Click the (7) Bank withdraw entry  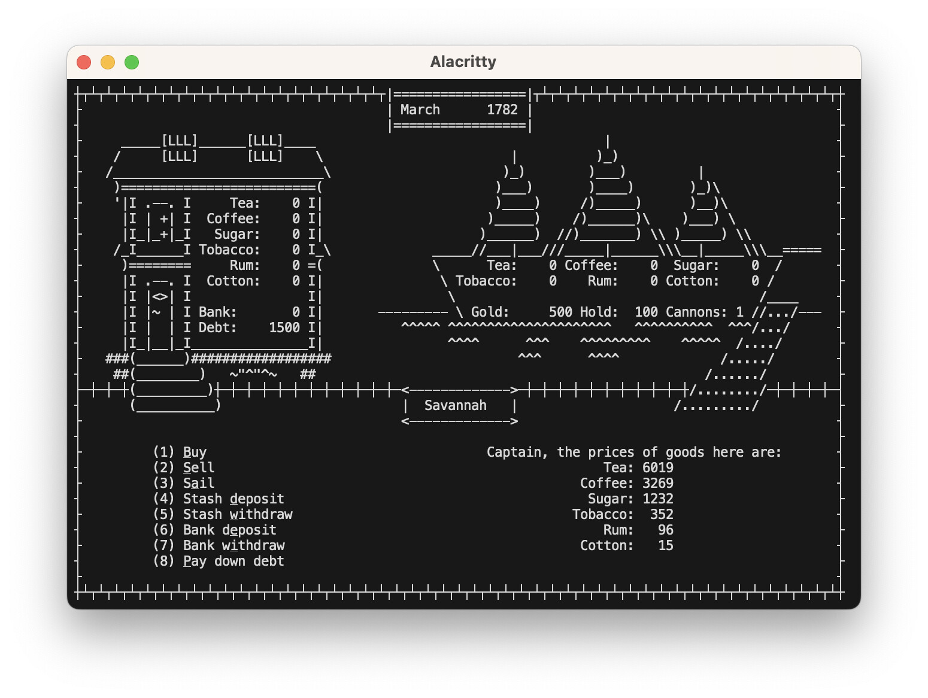click(x=219, y=545)
